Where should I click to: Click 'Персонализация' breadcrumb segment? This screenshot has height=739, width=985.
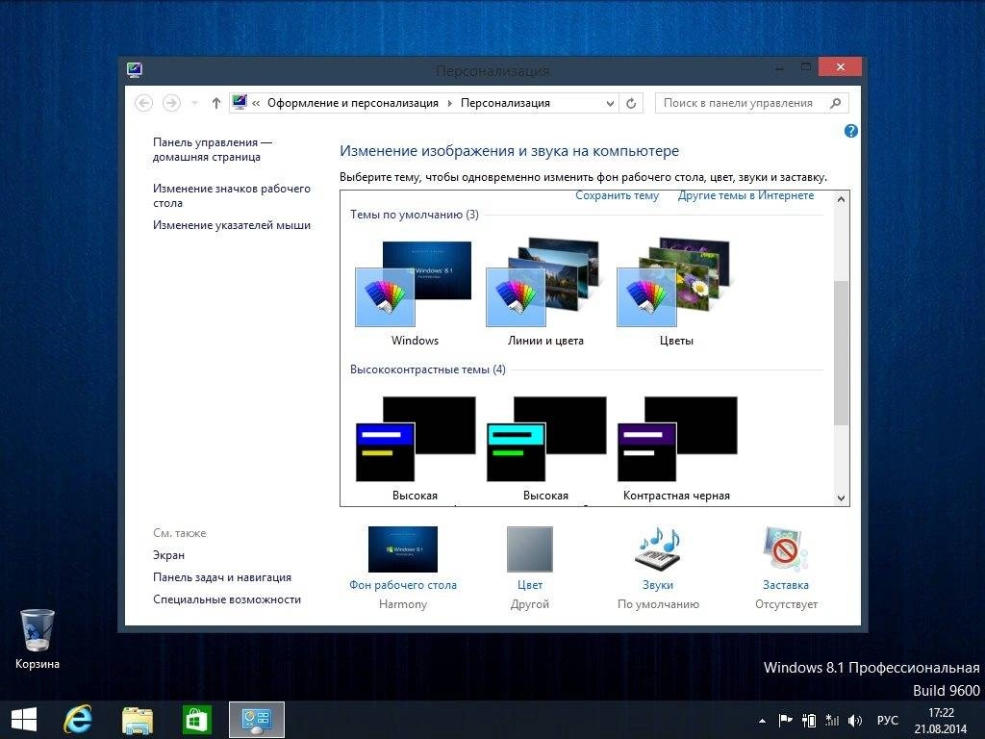505,103
